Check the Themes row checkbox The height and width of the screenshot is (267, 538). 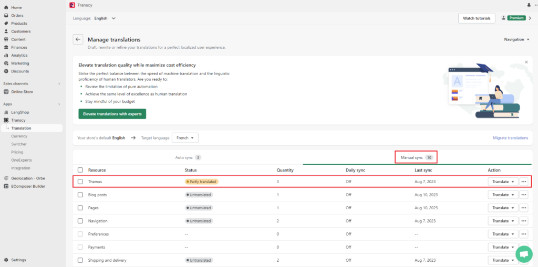pyautogui.click(x=80, y=181)
